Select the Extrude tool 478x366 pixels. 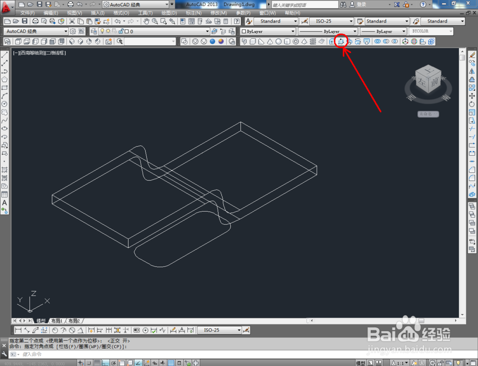tap(332, 42)
